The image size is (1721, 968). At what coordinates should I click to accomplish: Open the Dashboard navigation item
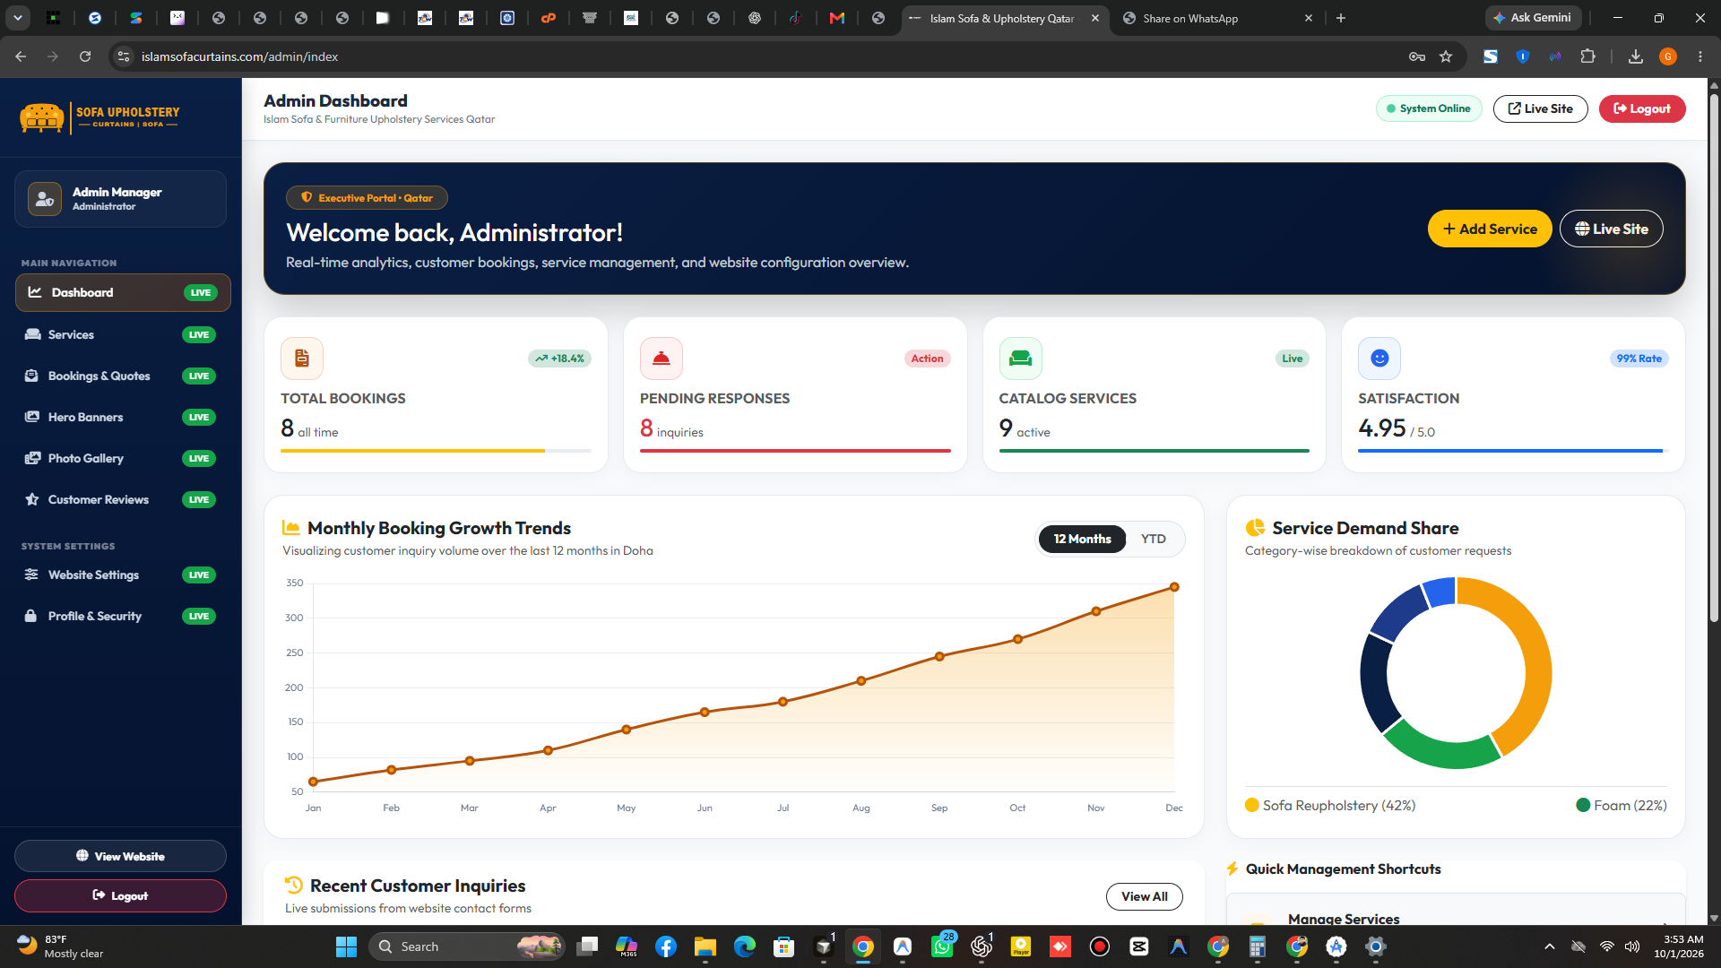tap(123, 292)
